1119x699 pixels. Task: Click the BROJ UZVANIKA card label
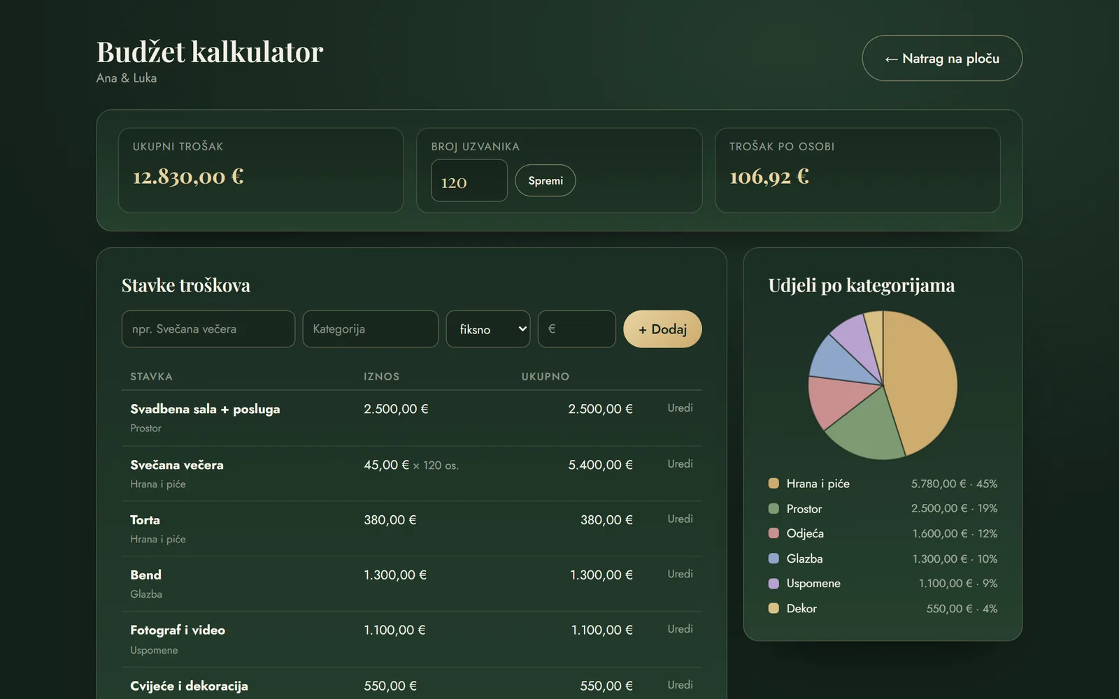pos(476,147)
